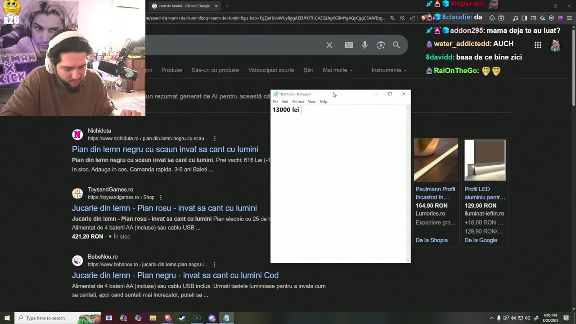Clear the Google search box with X

329,45
